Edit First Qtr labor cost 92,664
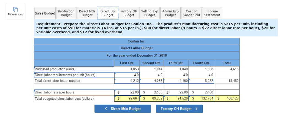Viewport: 282px width, 120px height. (x=127, y=98)
